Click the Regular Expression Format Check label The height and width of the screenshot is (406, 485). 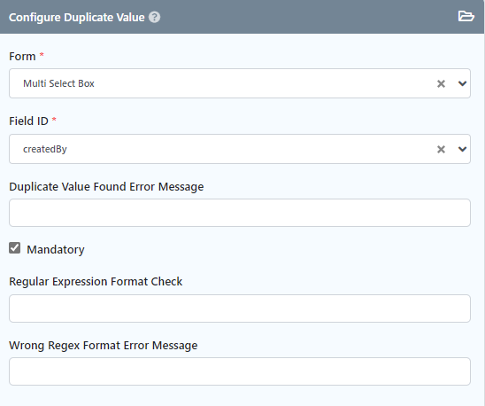coord(96,282)
